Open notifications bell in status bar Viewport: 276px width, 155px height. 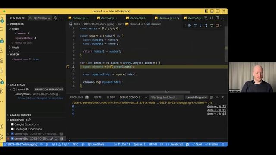click(223, 144)
